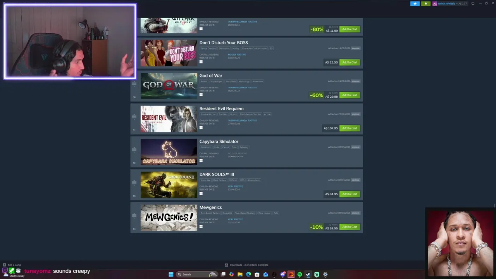Click the taskbar Search box
496x279 pixels.
[x=196, y=274]
